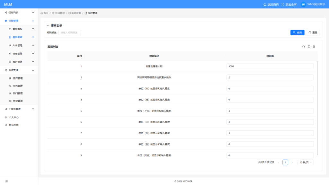Collapse the 搜索表单 panel chevron
The image size is (329, 185).
[x=48, y=25]
